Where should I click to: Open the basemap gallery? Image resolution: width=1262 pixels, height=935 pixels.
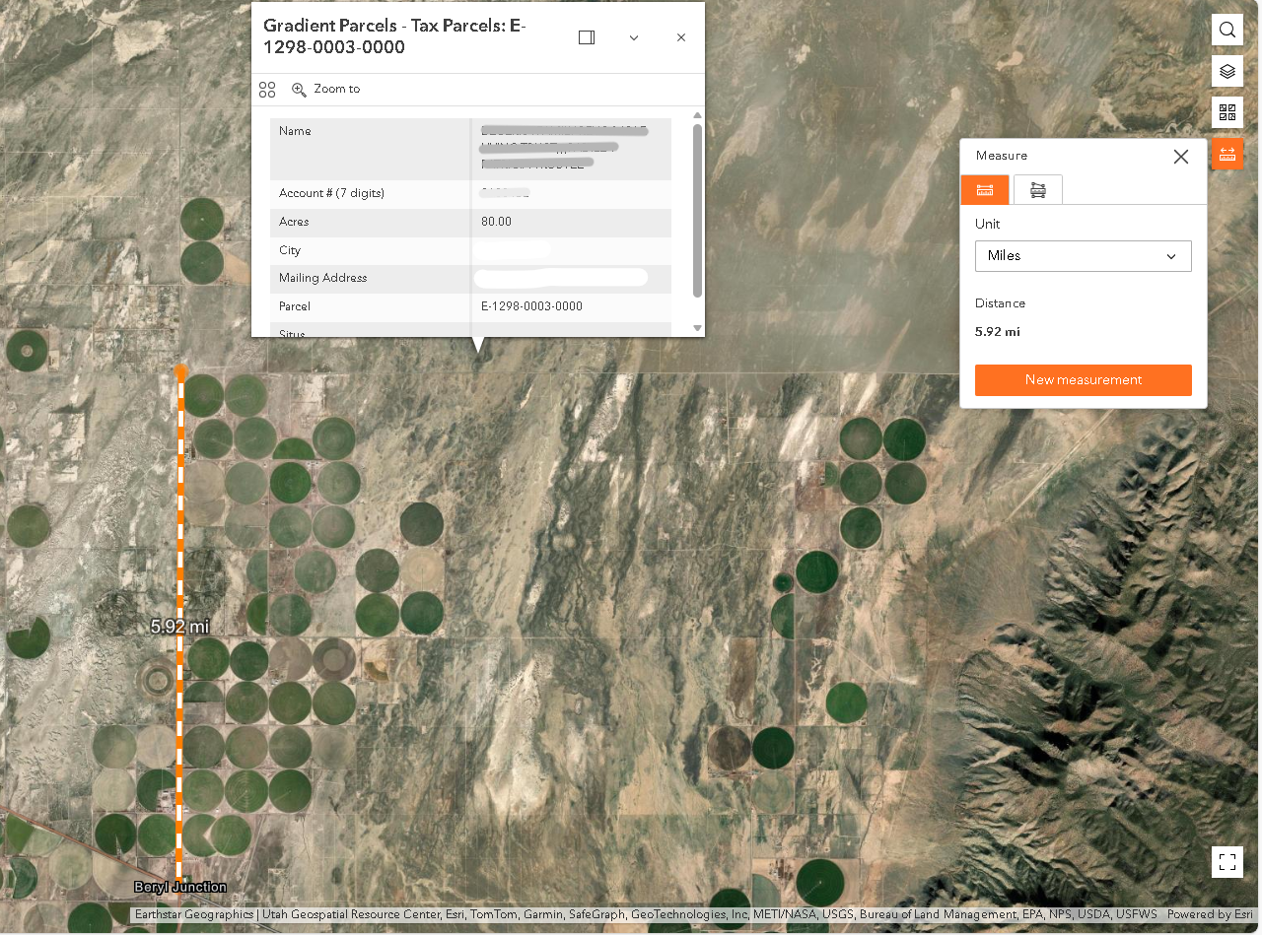click(1227, 112)
